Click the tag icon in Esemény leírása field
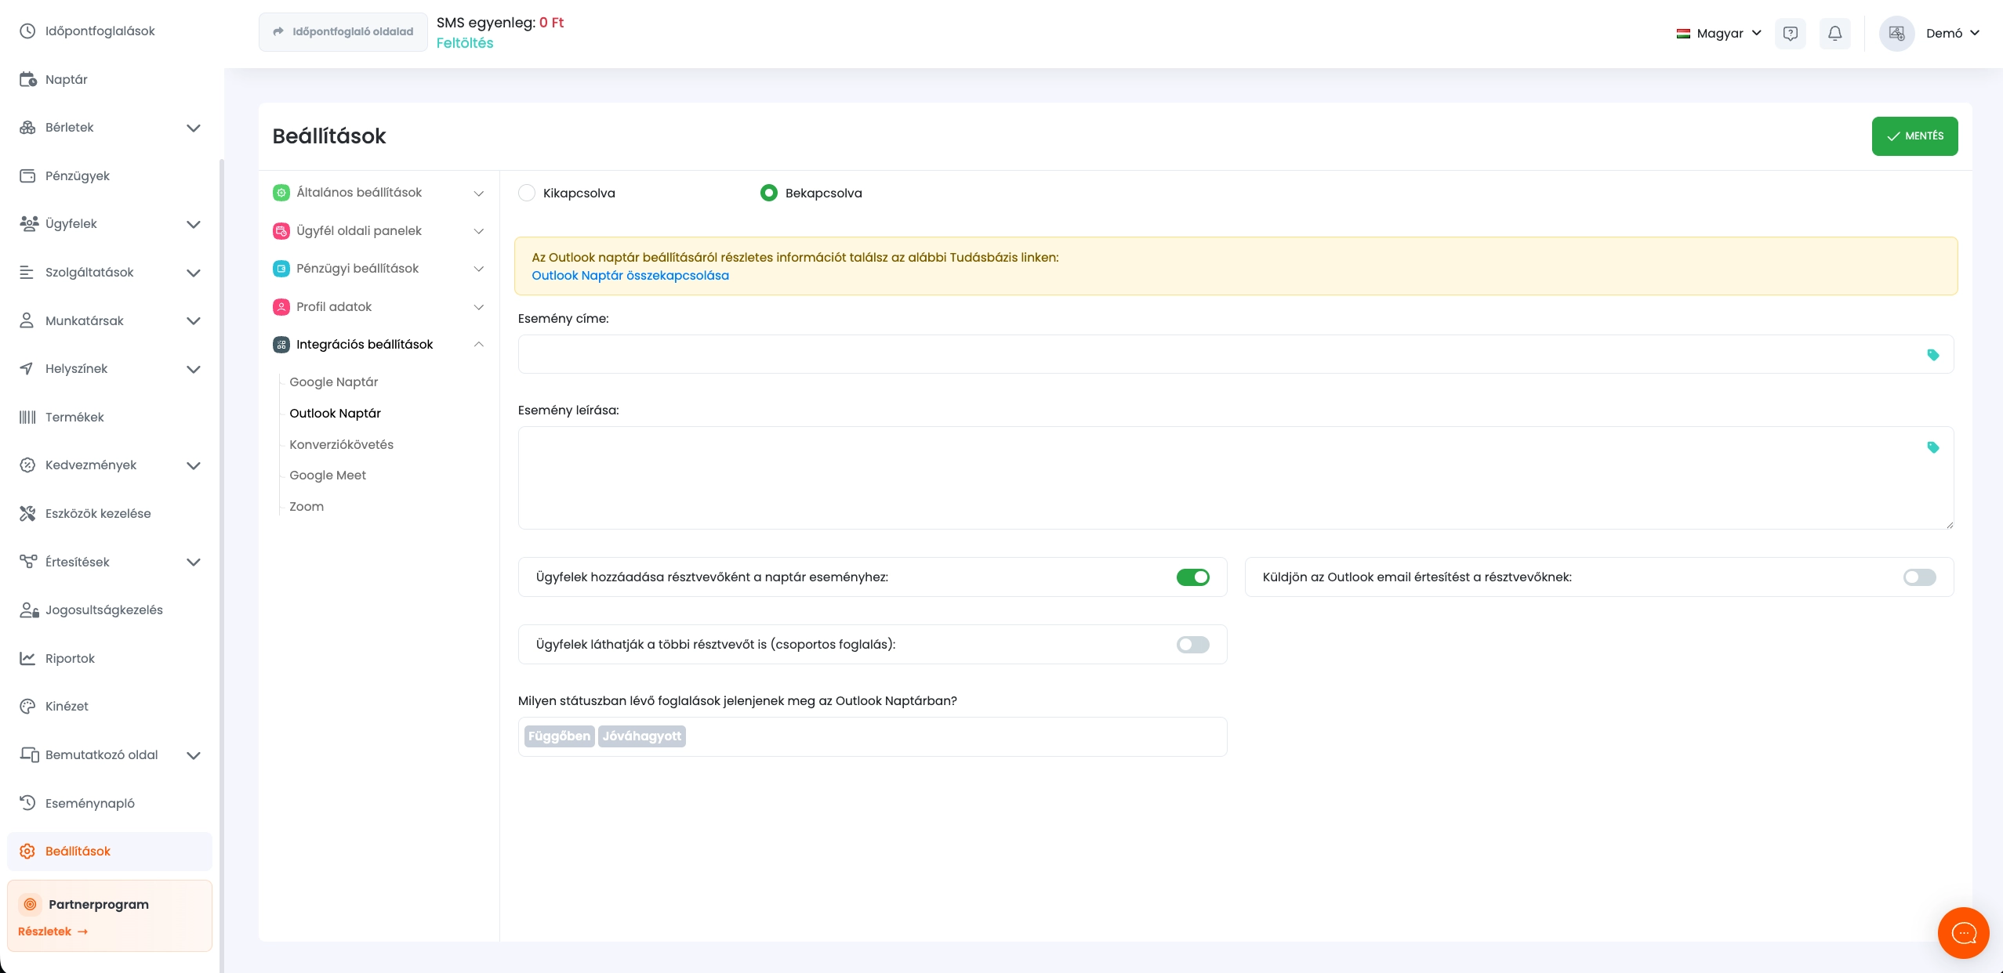2003x973 pixels. [1932, 447]
